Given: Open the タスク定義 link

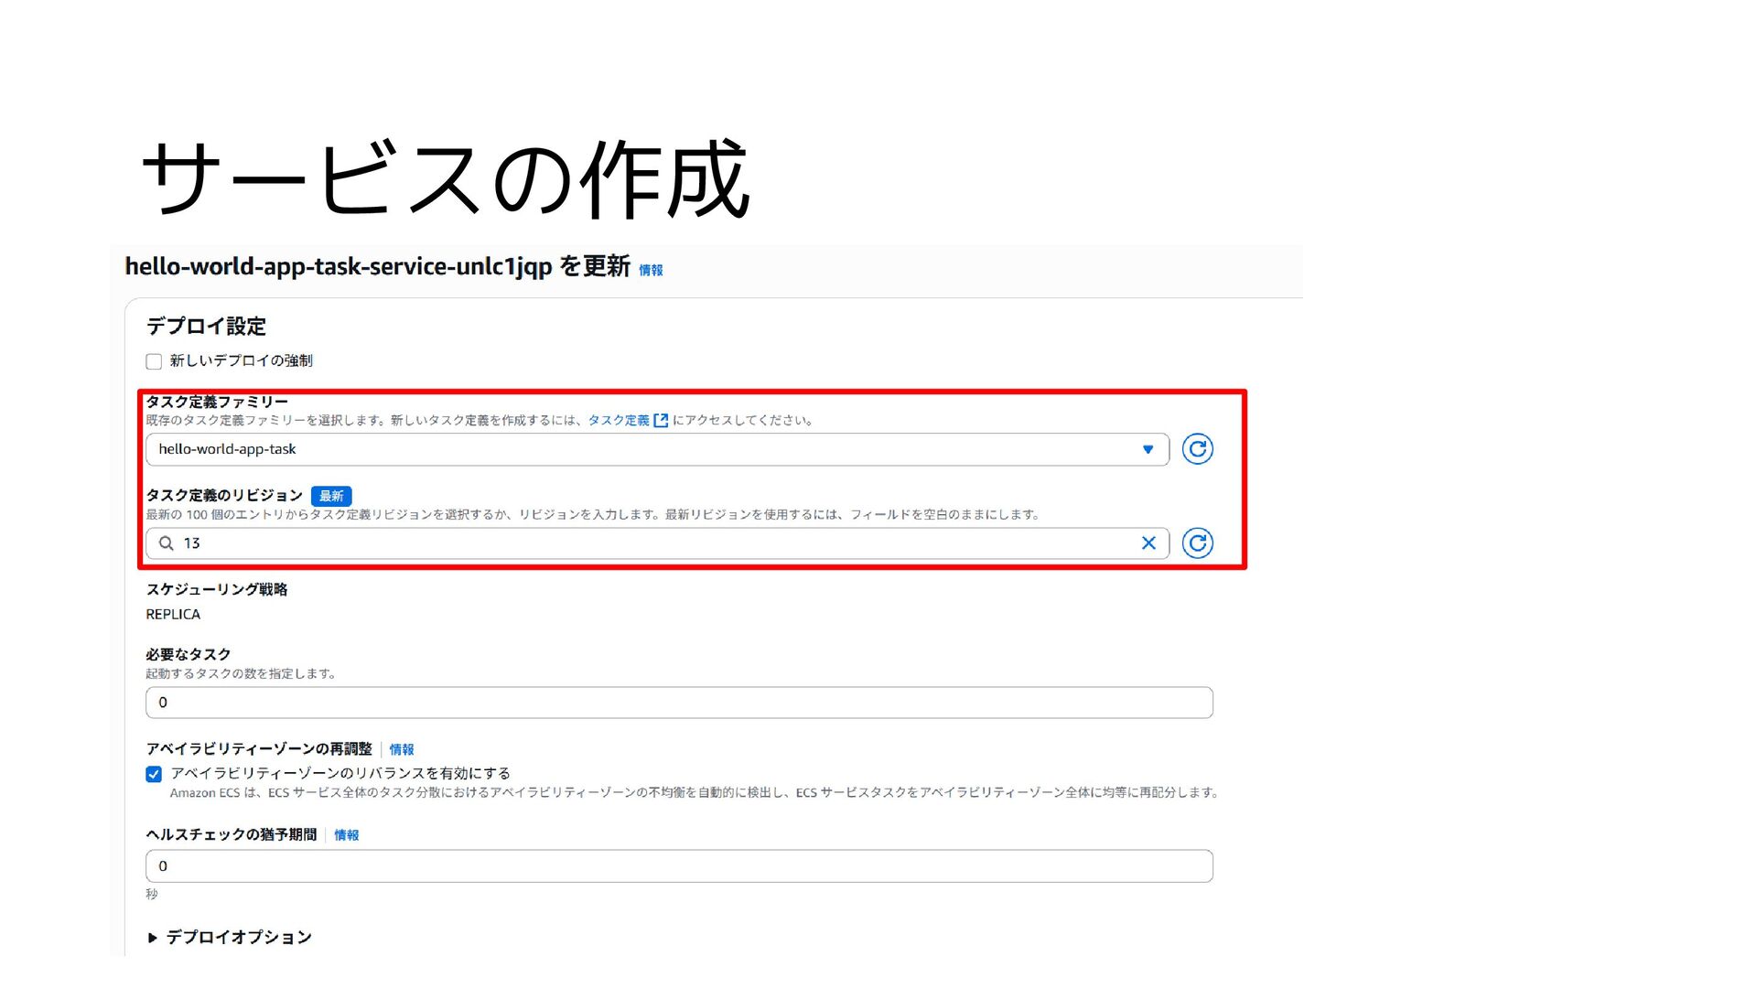Looking at the screenshot, I should tap(618, 421).
